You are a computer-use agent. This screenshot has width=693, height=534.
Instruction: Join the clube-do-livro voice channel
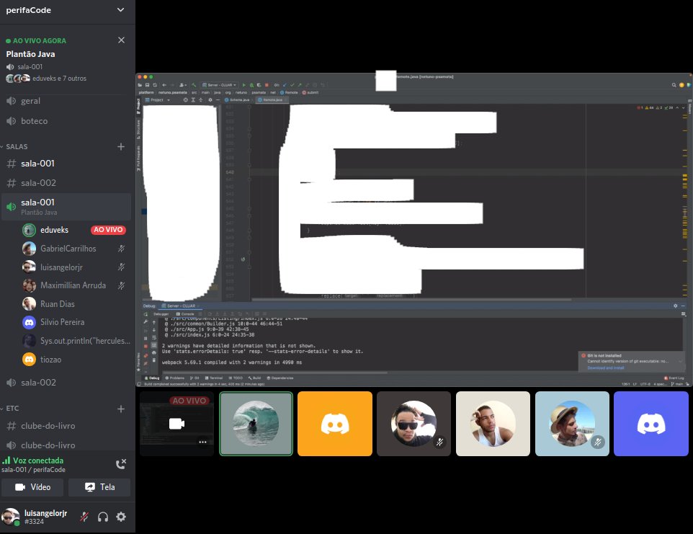pyautogui.click(x=66, y=445)
